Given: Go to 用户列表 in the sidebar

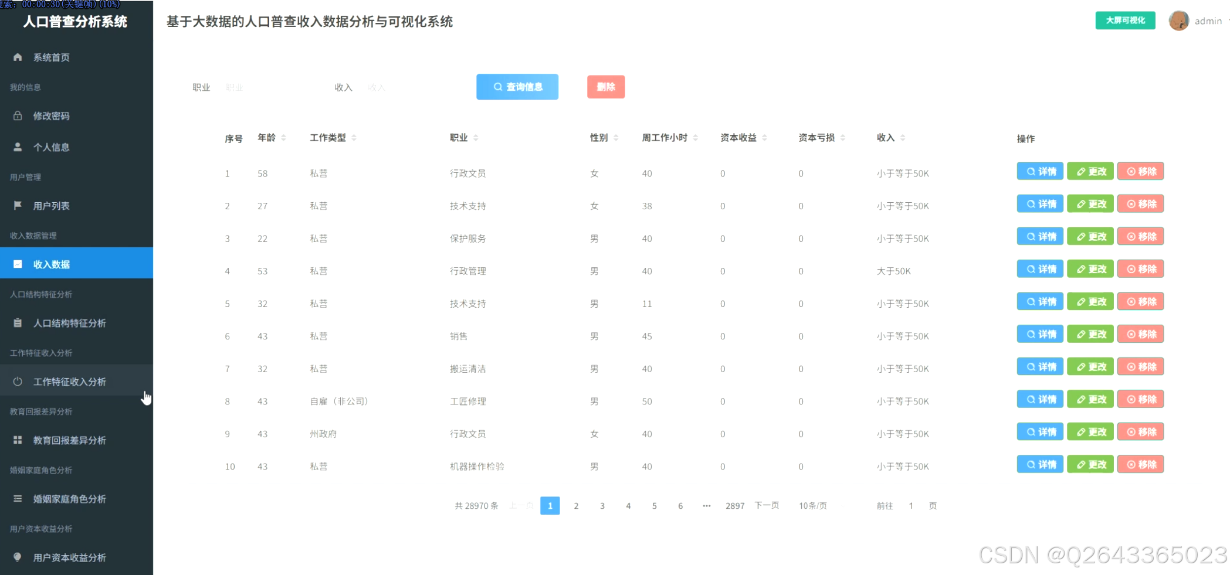Looking at the screenshot, I should click(76, 205).
